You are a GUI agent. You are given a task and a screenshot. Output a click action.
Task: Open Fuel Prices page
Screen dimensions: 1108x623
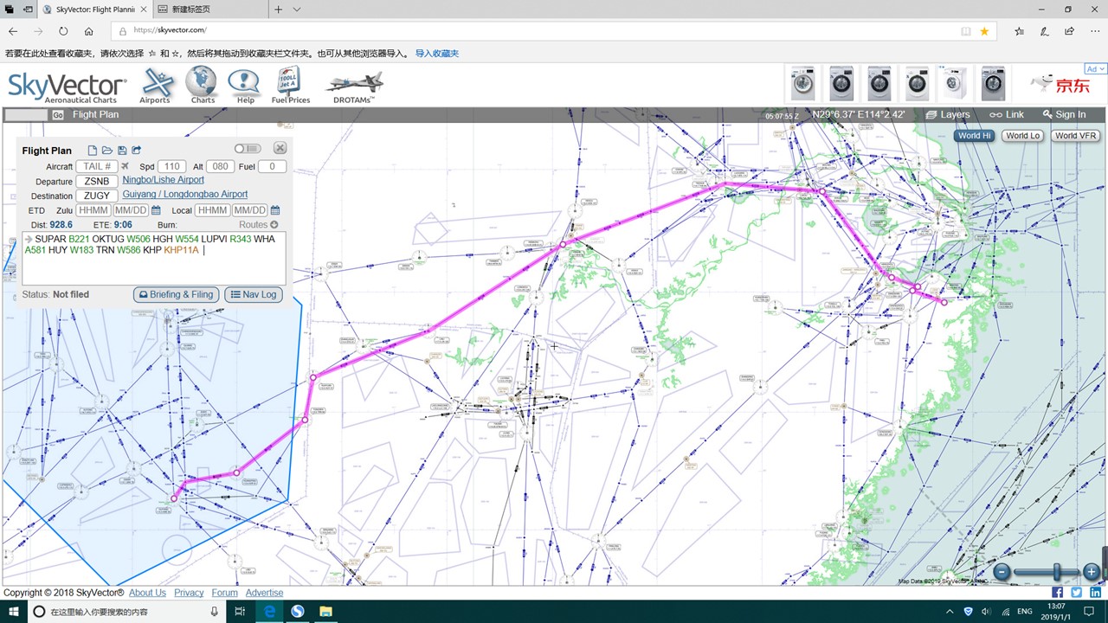291,87
